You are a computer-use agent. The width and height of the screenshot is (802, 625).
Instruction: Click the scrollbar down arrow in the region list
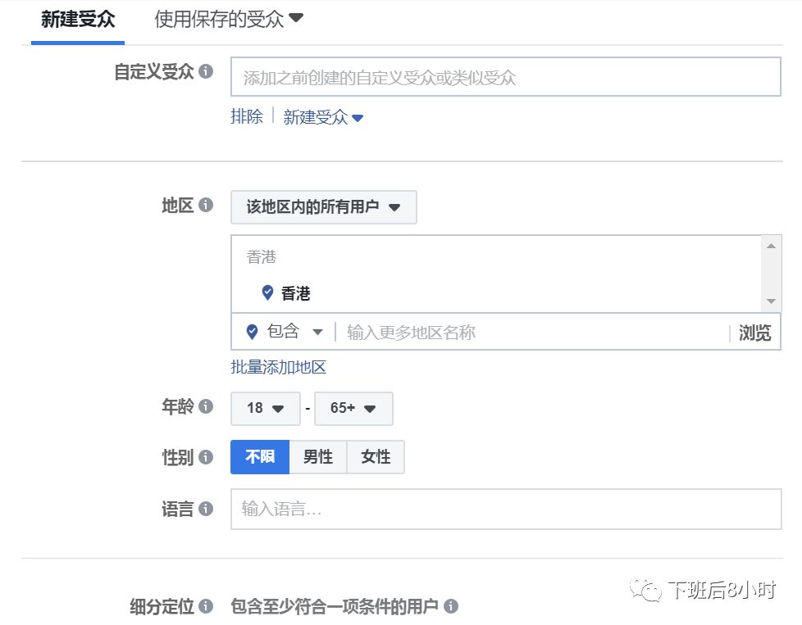click(771, 301)
